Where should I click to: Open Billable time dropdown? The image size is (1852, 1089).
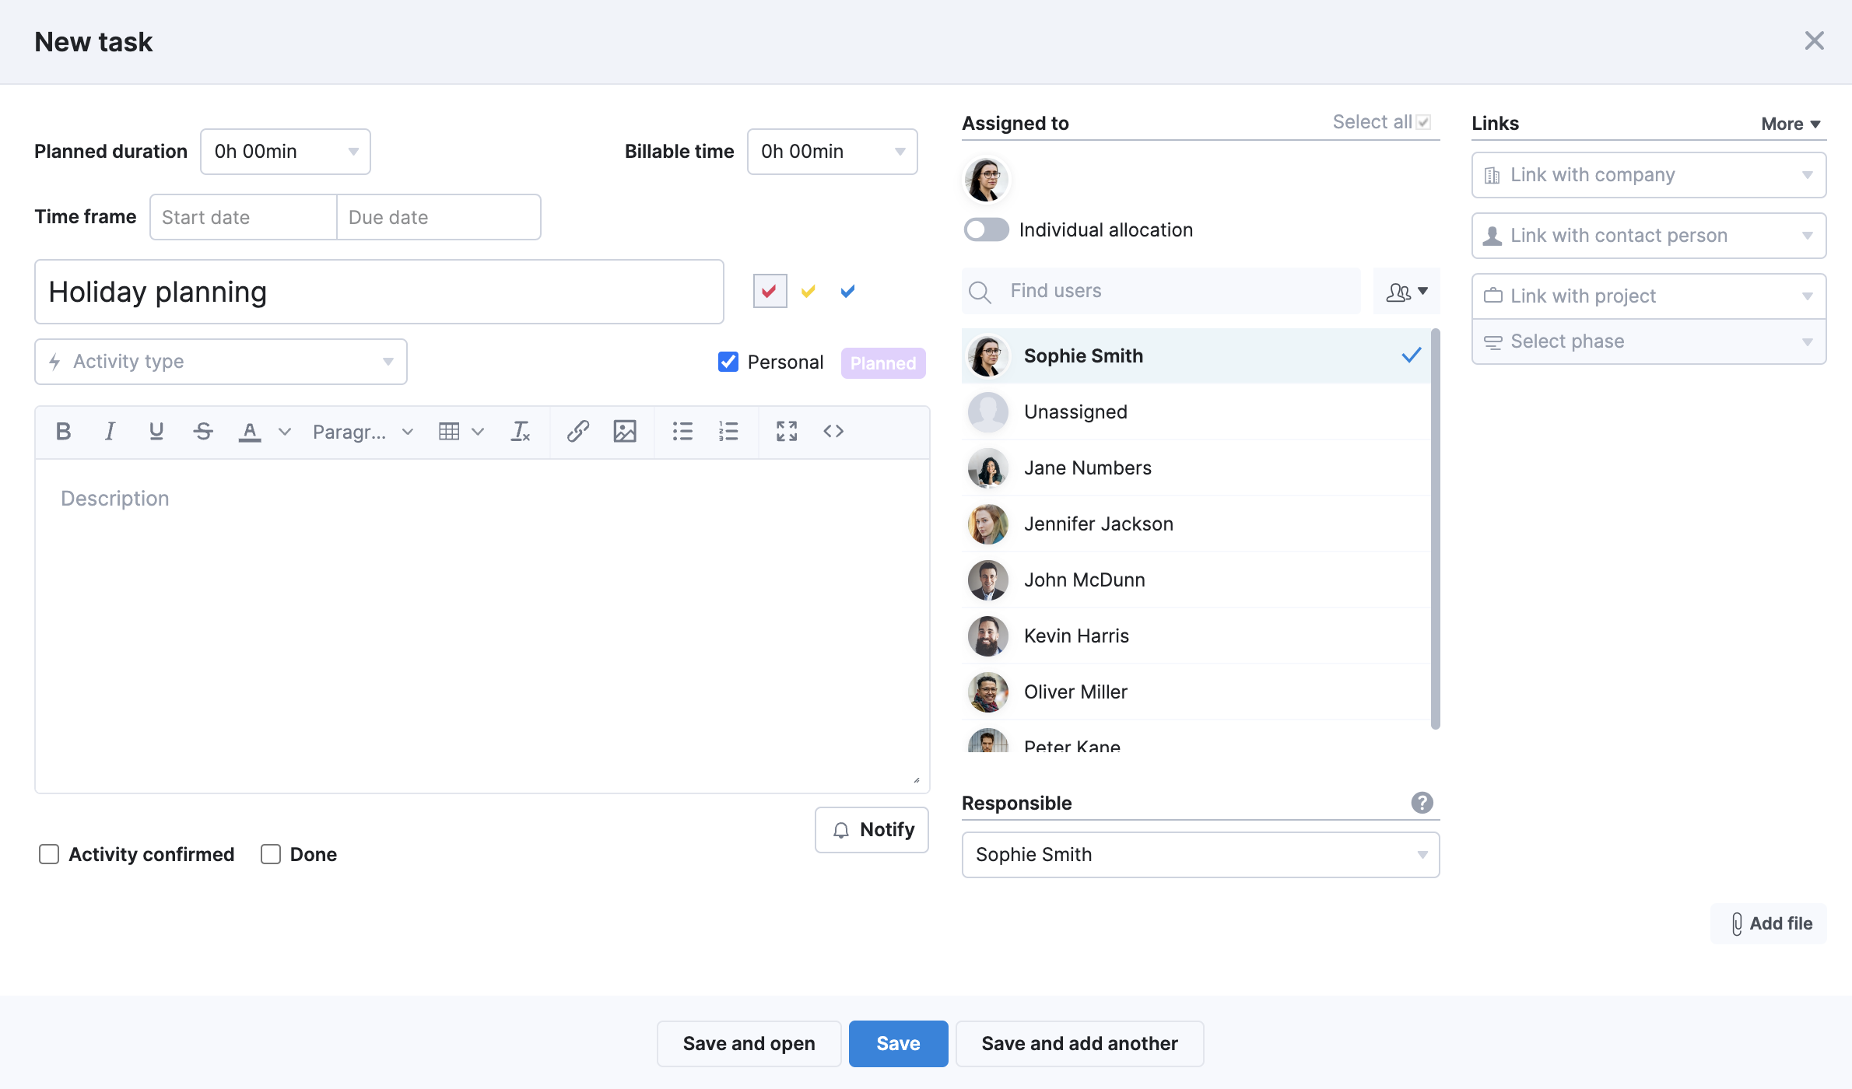[x=833, y=152]
